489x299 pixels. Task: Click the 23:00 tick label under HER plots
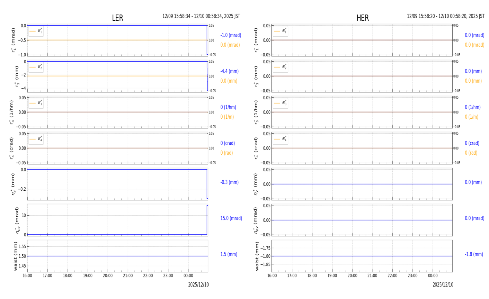pyautogui.click(x=412, y=276)
